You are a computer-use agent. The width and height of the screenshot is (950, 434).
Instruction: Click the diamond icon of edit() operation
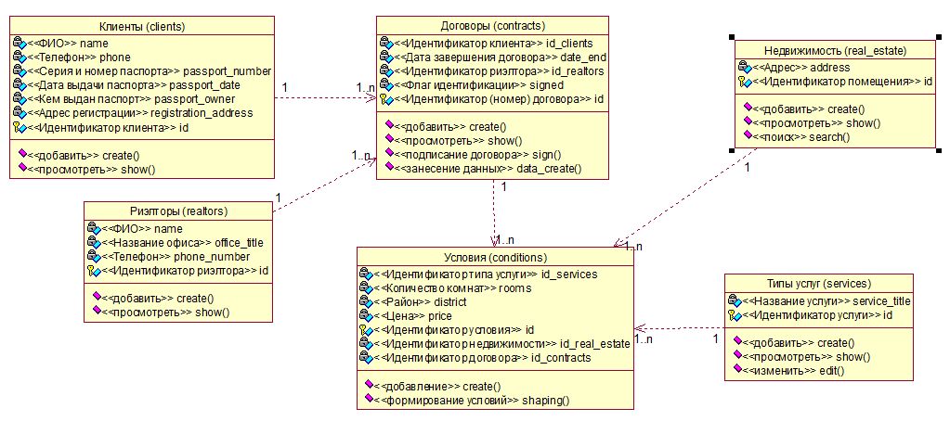click(737, 369)
